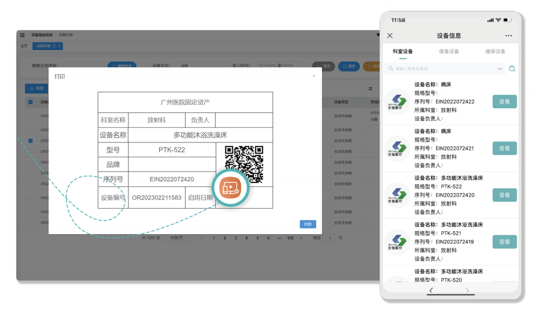Tap the back arrow at phone bottom
This screenshot has width=536, height=314.
(430, 291)
